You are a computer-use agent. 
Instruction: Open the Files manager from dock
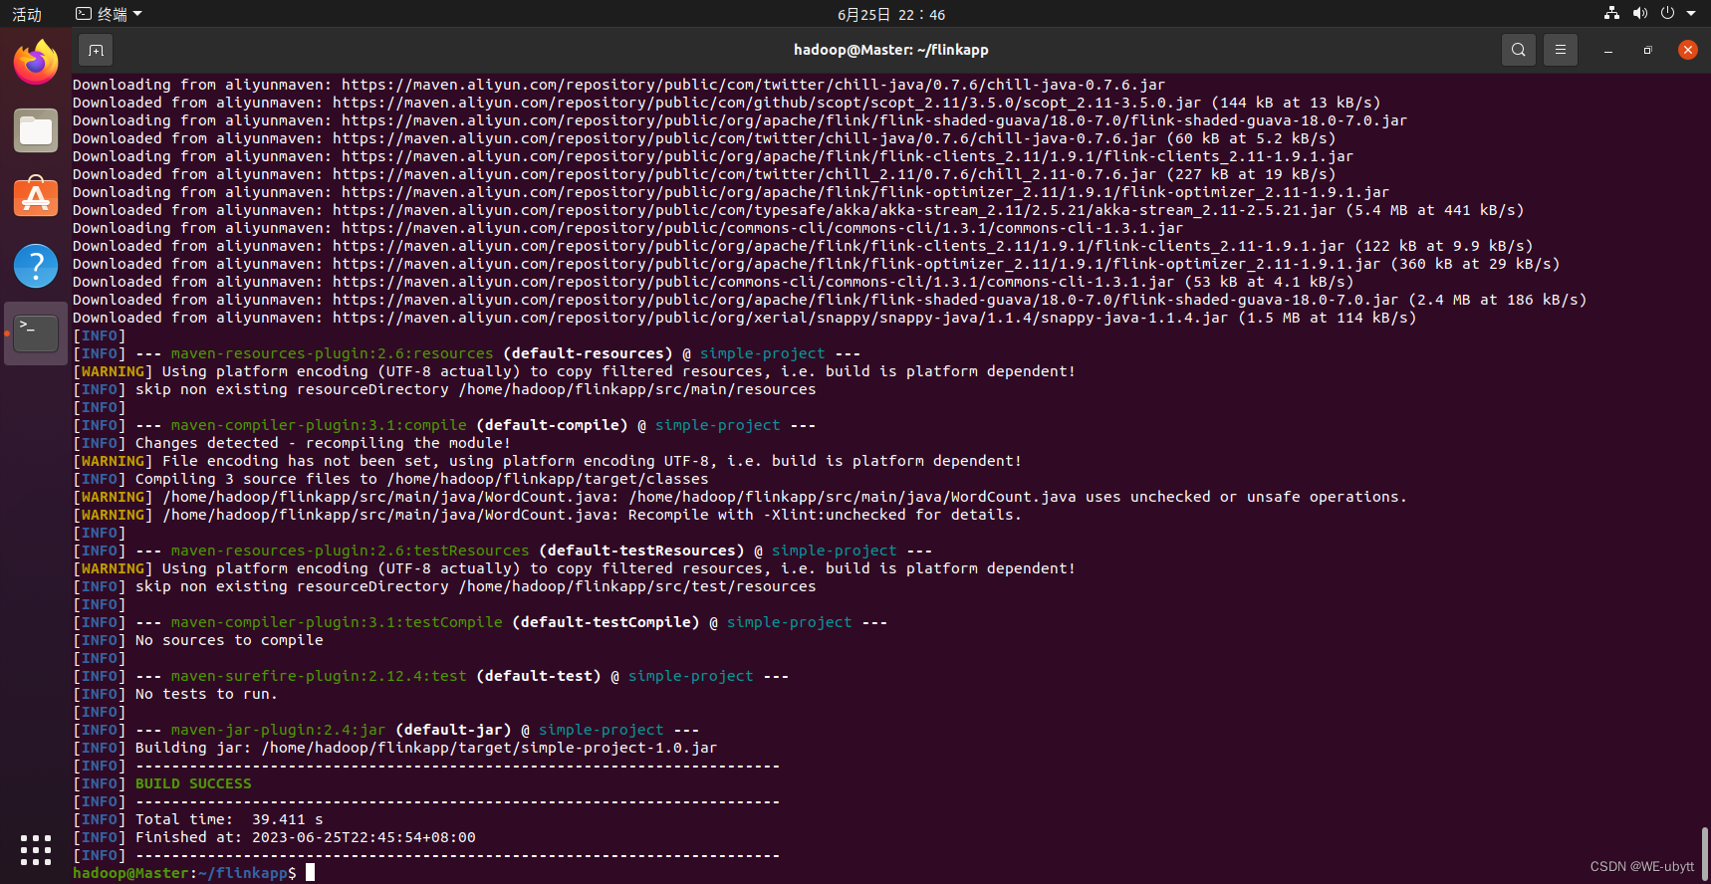(36, 130)
